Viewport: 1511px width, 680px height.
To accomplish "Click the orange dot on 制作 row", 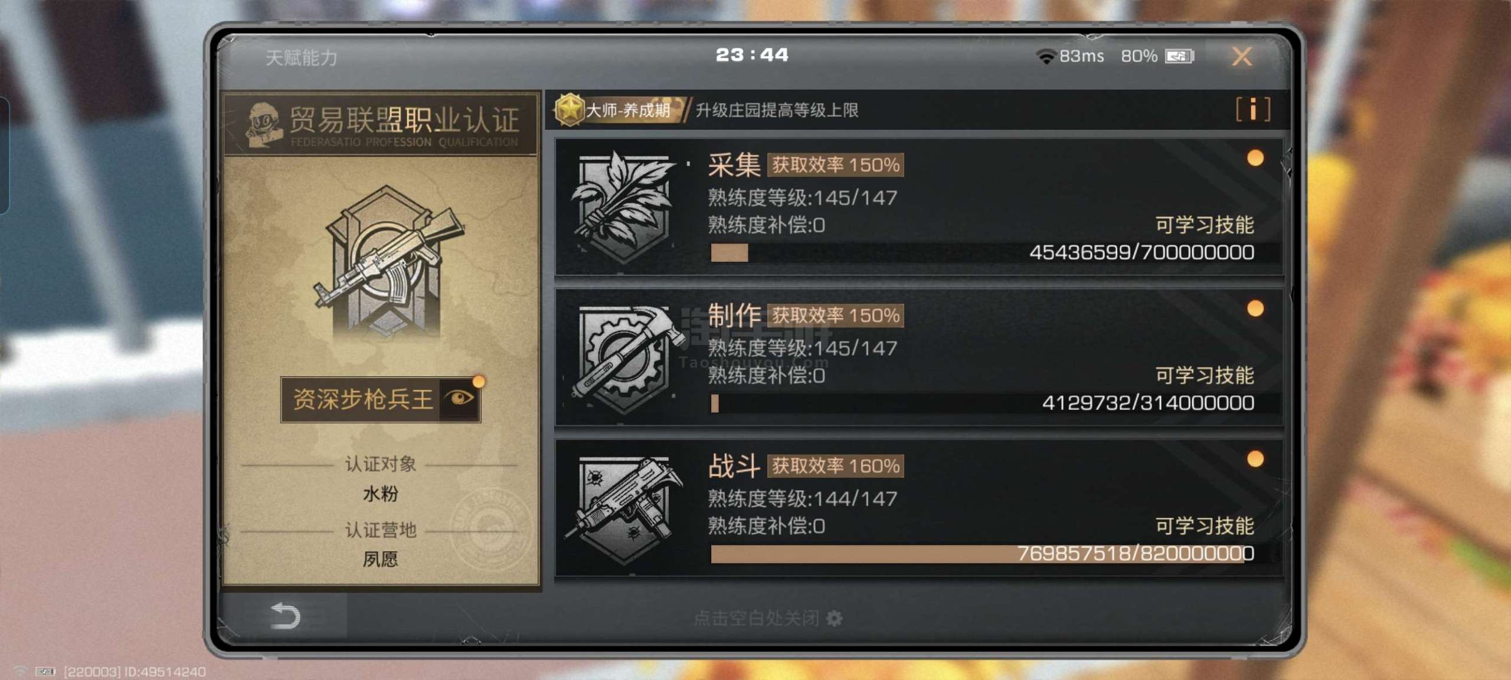I will coord(1255,308).
